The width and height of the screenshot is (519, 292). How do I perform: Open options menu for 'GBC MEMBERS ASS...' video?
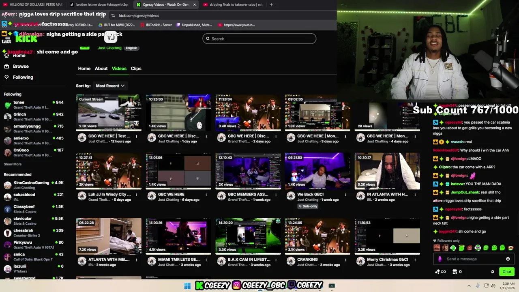(276, 195)
